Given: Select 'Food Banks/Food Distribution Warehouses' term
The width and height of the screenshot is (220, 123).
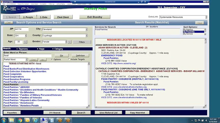Looking at the screenshot, I should [26, 69].
